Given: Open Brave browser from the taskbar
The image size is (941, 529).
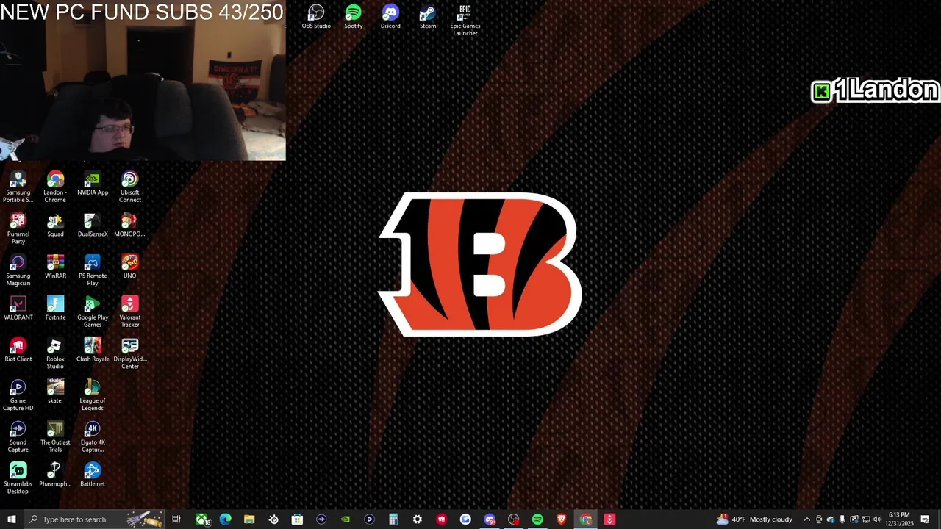Looking at the screenshot, I should tap(562, 519).
